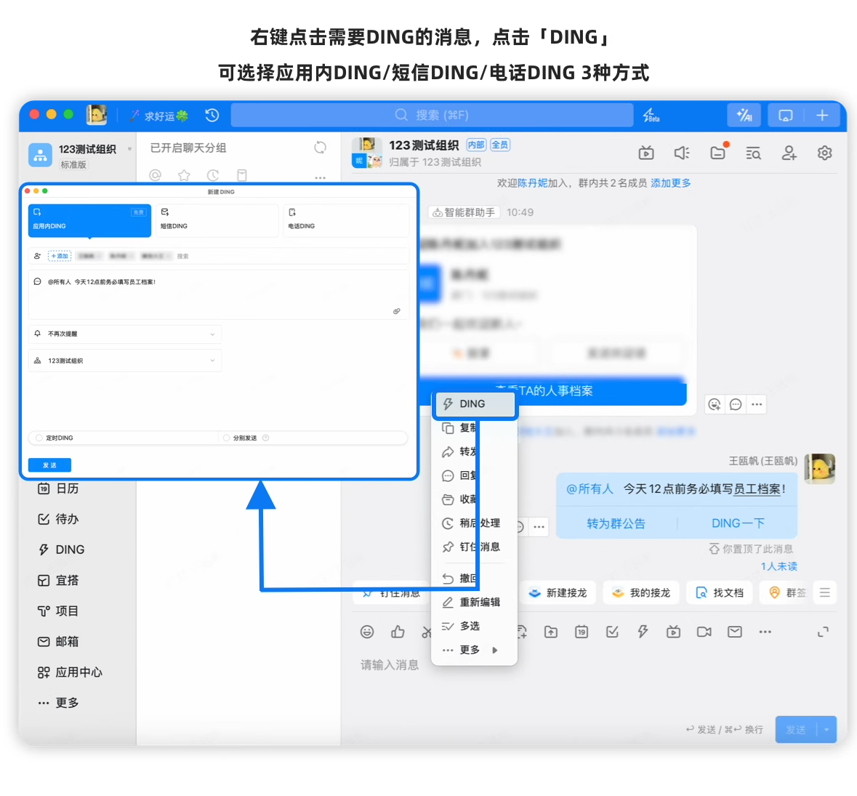Click the 转为群公告 button
857x796 pixels.
(x=616, y=523)
